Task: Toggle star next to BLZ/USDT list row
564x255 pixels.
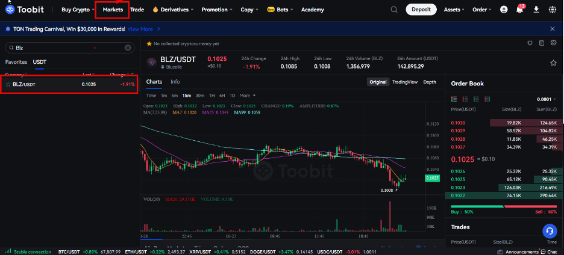Action: tap(8, 84)
